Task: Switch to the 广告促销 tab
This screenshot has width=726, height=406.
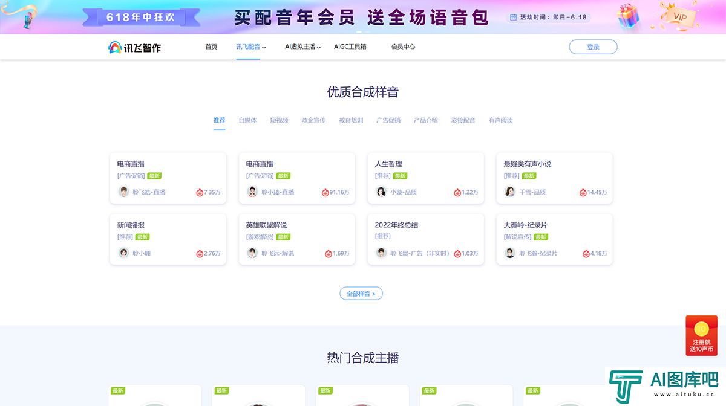Action: (x=388, y=120)
